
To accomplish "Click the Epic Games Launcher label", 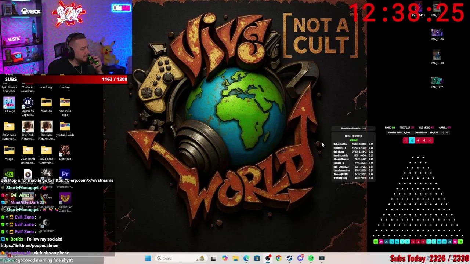I will [x=9, y=89].
